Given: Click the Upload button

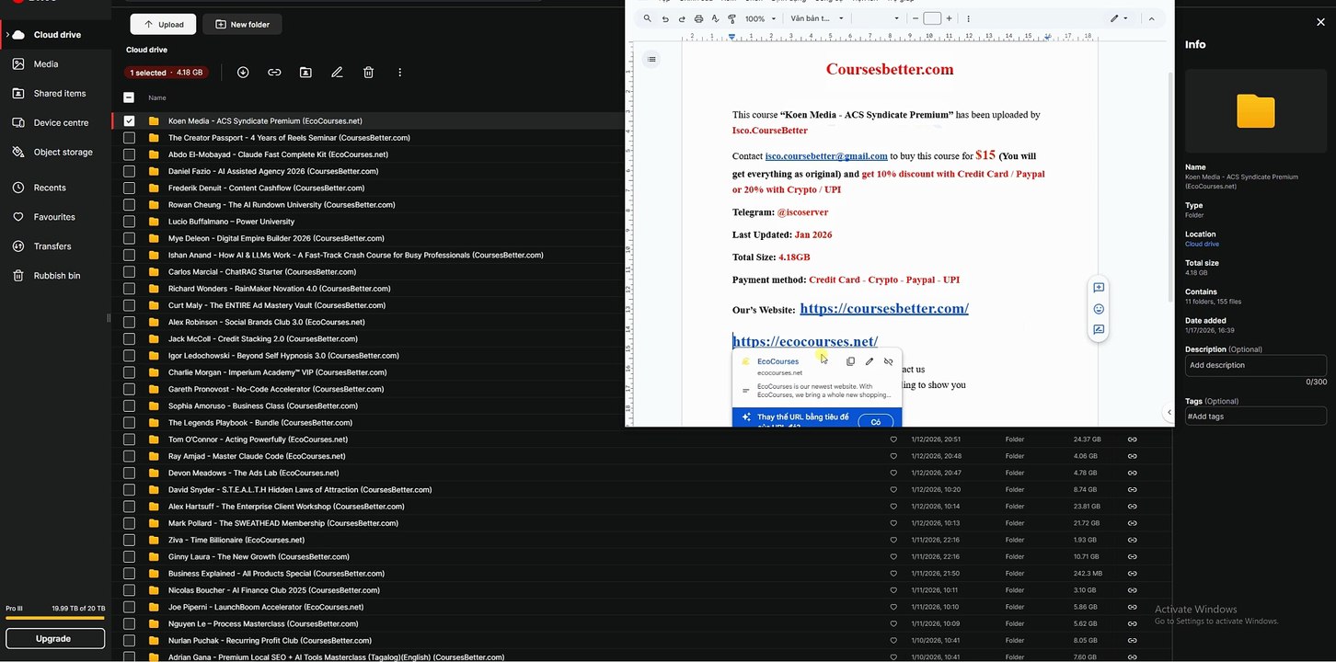Looking at the screenshot, I should [163, 24].
